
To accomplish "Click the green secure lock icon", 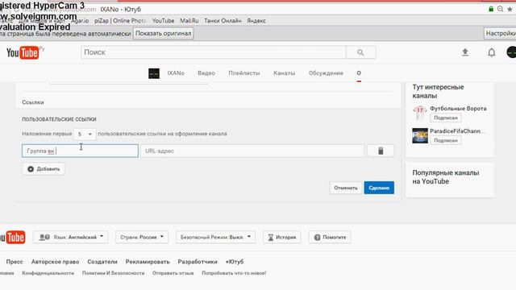I will point(491,9).
